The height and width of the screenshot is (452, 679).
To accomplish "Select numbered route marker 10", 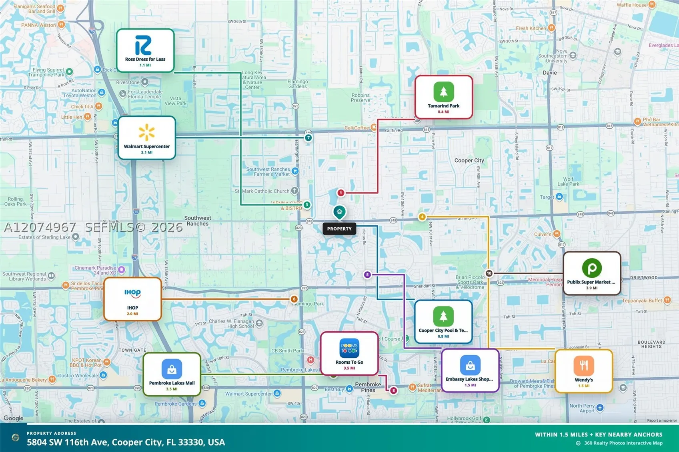I will click(489, 273).
